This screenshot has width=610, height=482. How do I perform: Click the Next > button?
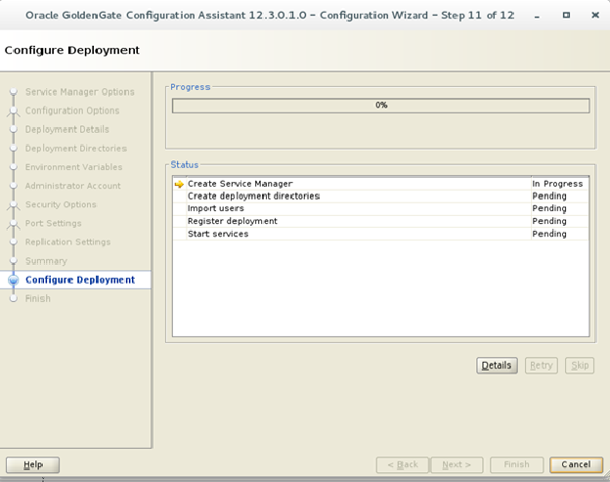(457, 464)
